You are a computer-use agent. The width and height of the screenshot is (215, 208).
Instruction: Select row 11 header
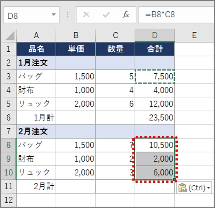[x=8, y=186]
